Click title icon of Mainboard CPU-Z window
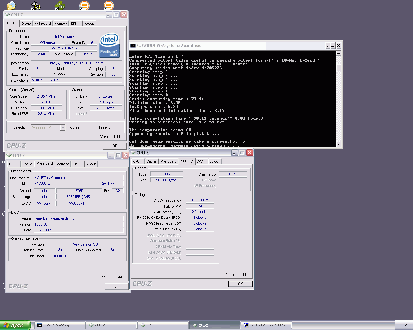The height and width of the screenshot is (330, 413). pyautogui.click(x=9, y=155)
